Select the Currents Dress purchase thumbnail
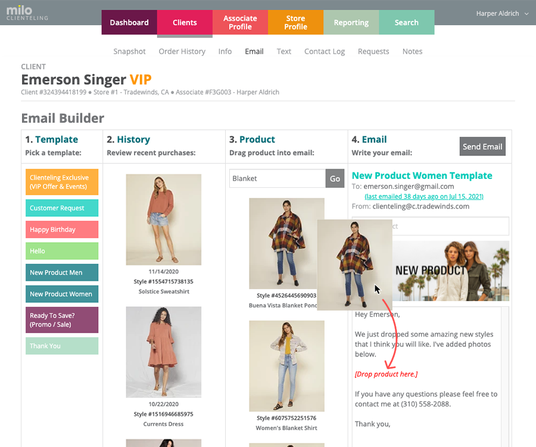The image size is (536, 447). [163, 352]
